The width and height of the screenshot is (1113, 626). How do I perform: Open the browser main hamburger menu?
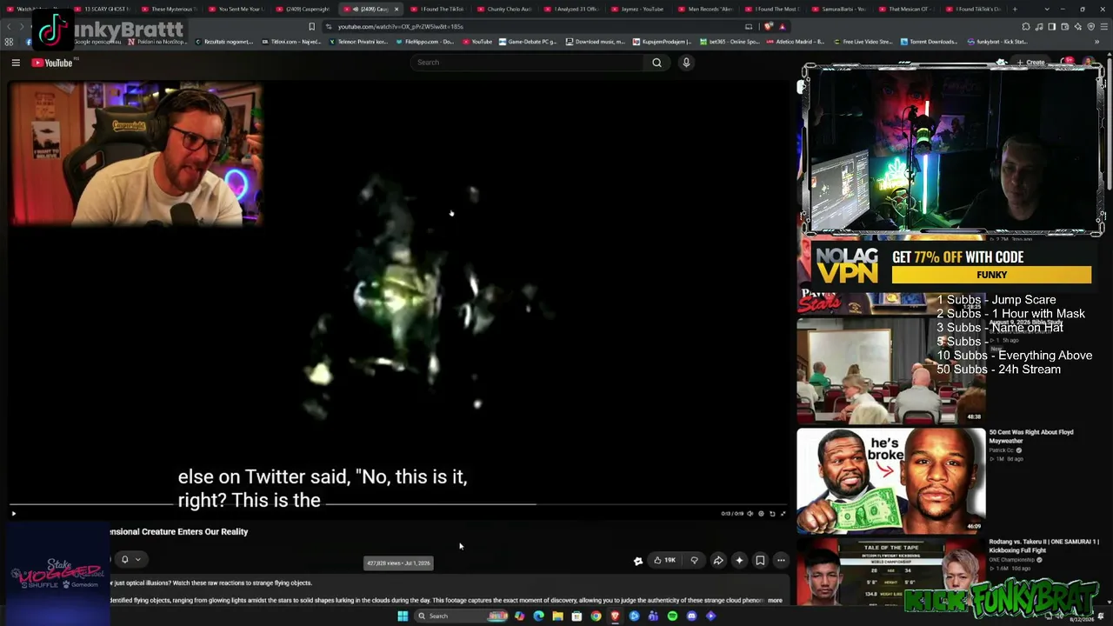click(1103, 26)
